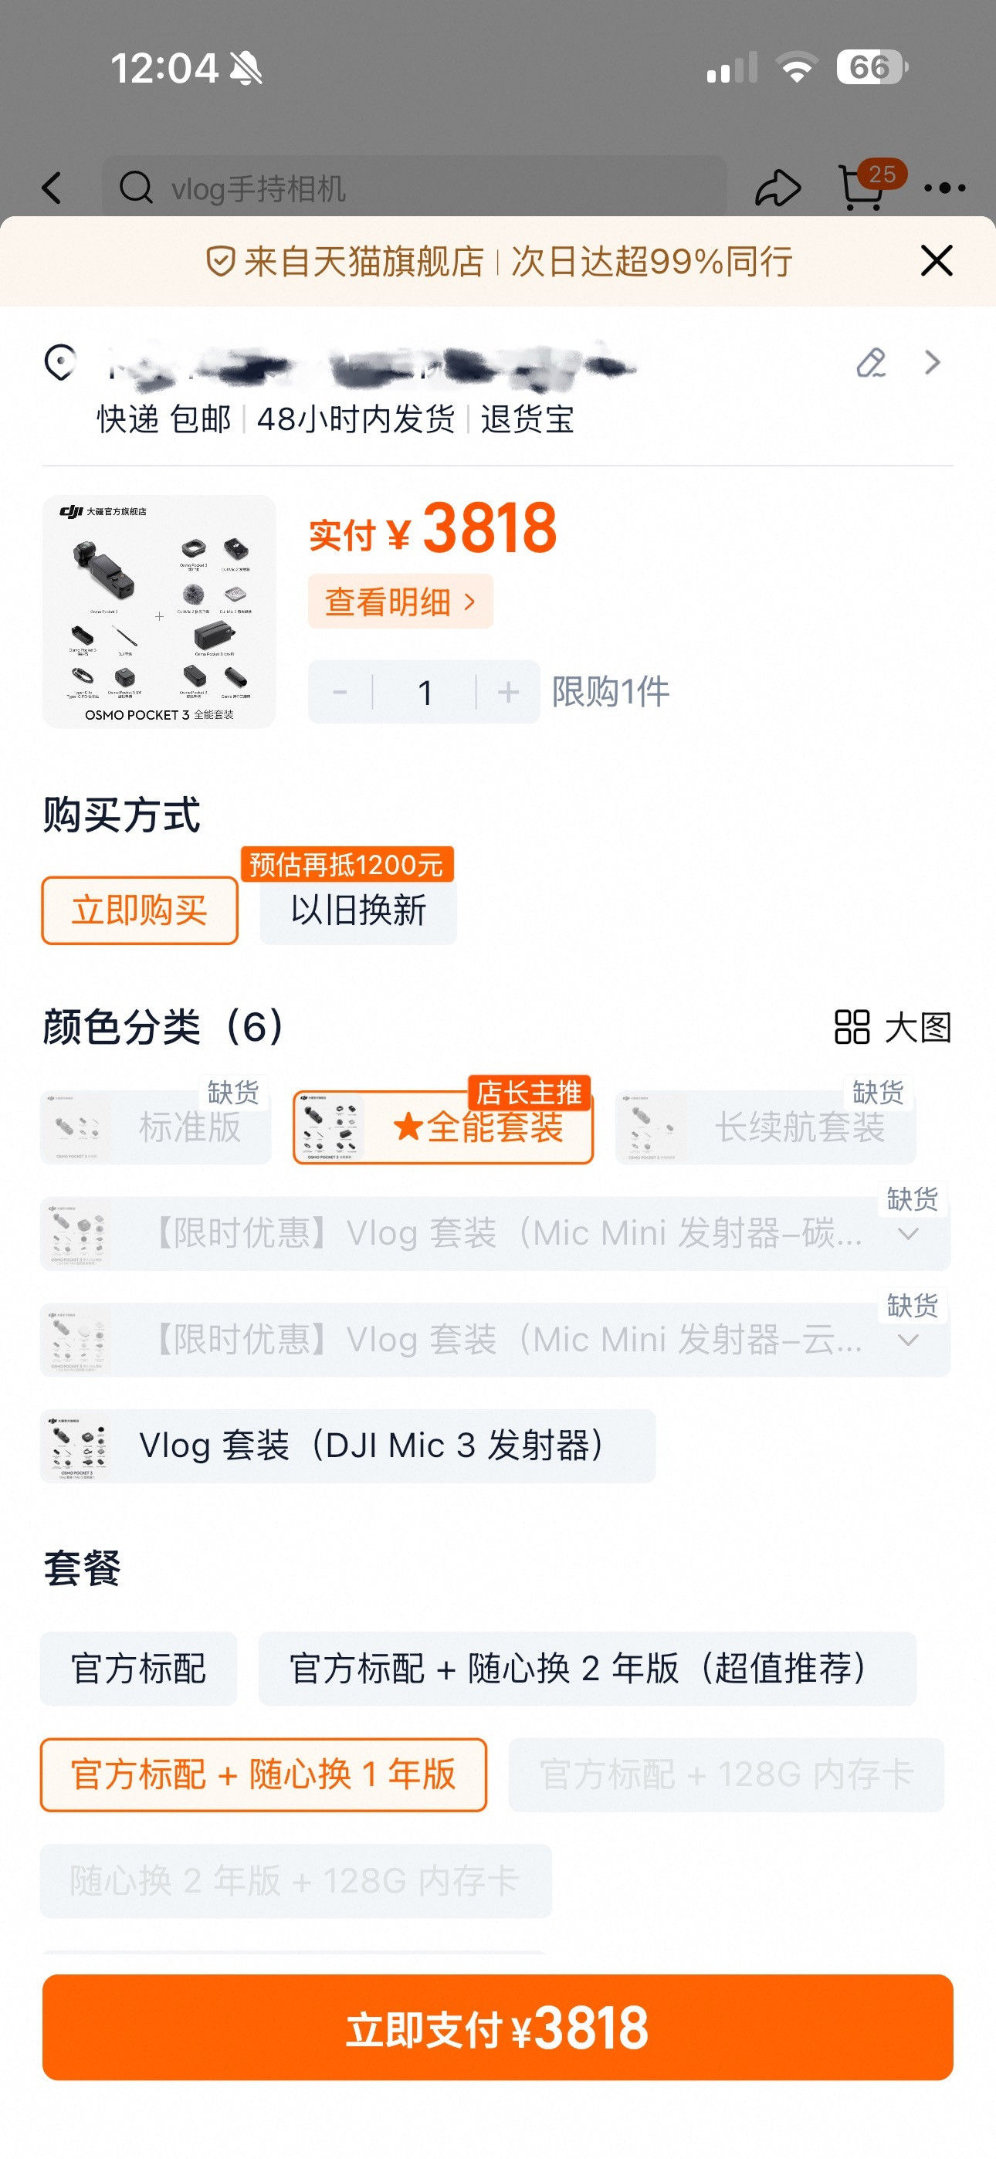Screen dimensions: 996x2159
Task: Open the three-dot more menu
Action: pos(945,188)
